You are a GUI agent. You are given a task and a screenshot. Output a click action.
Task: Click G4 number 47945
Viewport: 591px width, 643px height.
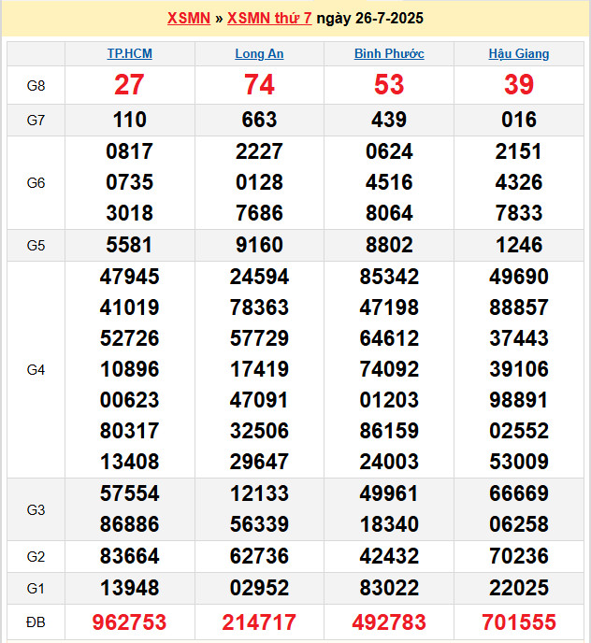point(130,277)
